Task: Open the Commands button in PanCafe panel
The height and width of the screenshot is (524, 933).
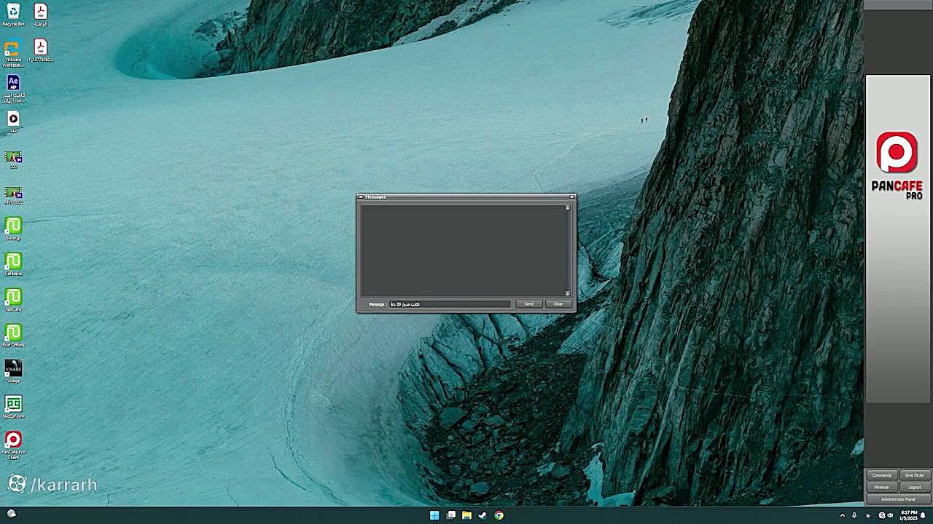Action: (882, 475)
